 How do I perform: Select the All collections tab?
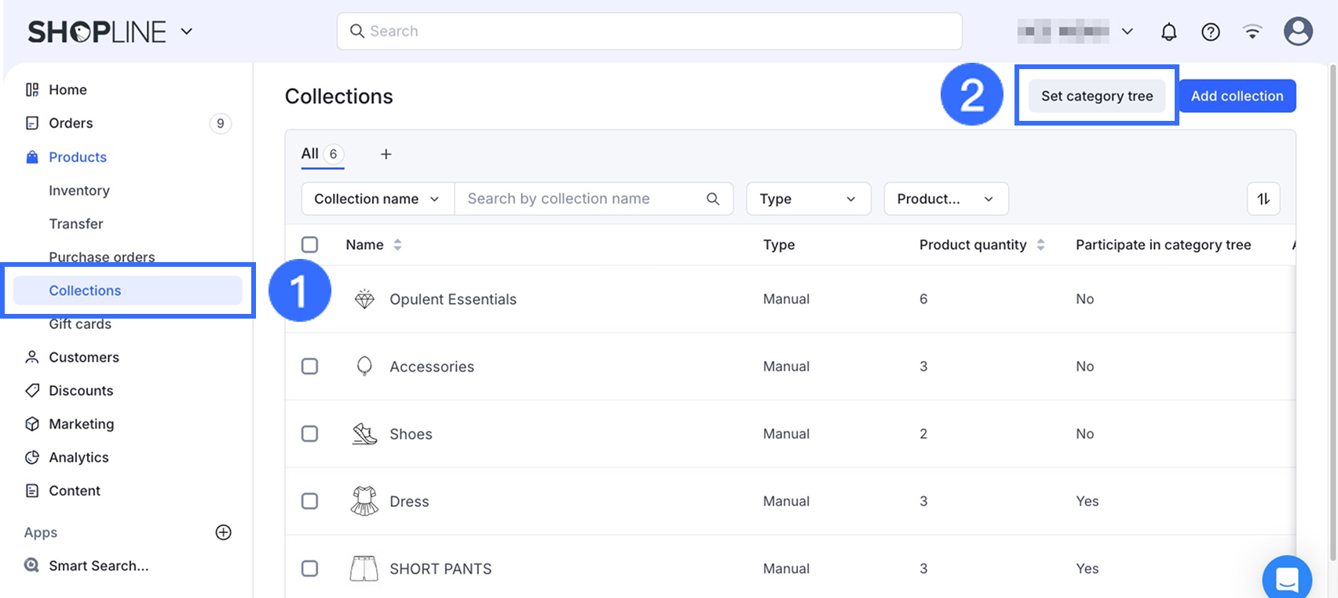click(321, 154)
